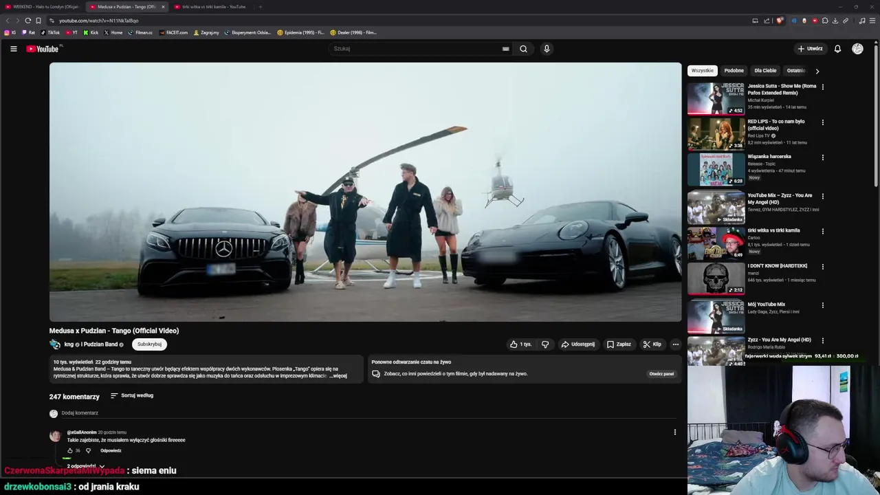Subscribe using the Subskrybuj button
The width and height of the screenshot is (880, 495).
coord(149,344)
